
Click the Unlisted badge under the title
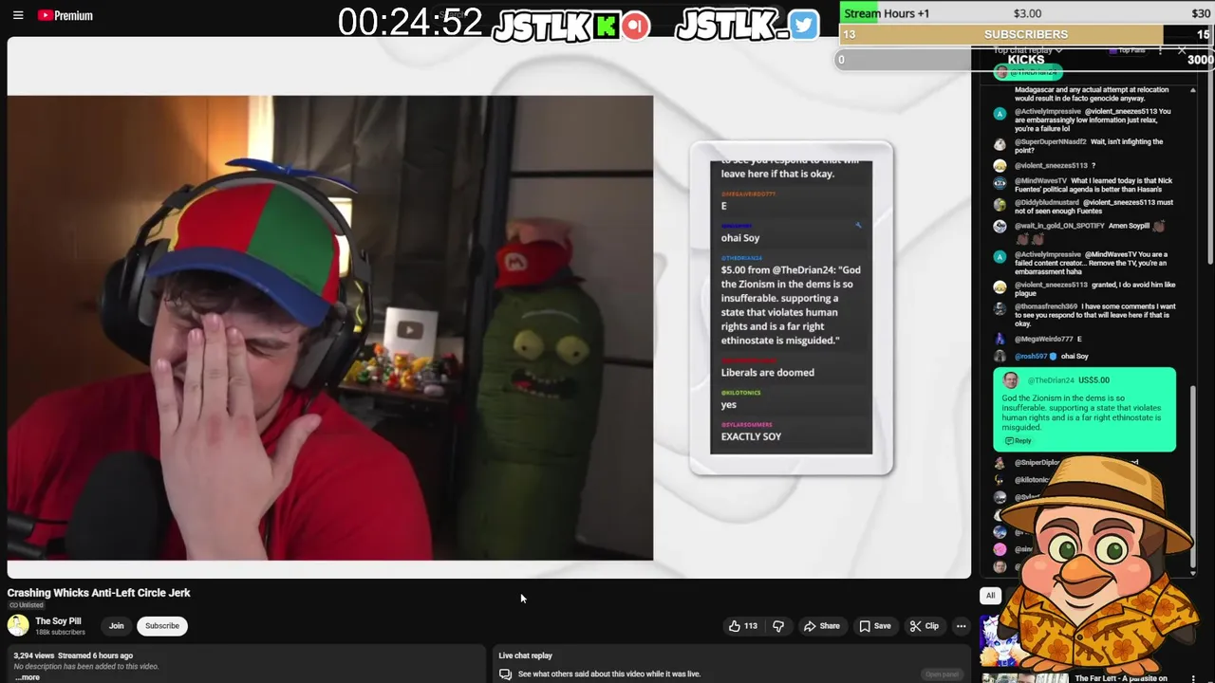tap(26, 605)
